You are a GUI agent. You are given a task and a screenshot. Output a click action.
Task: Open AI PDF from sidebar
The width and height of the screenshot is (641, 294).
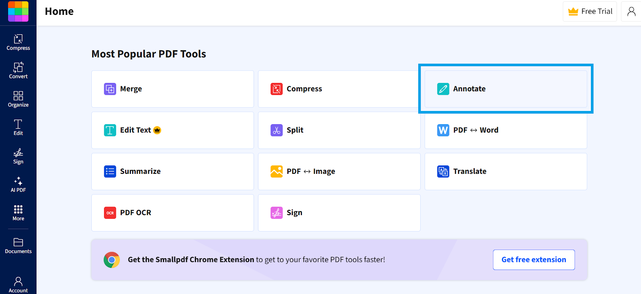point(18,184)
